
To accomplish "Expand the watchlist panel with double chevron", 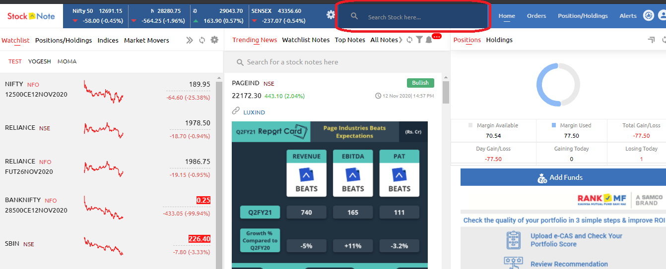I will click(190, 40).
